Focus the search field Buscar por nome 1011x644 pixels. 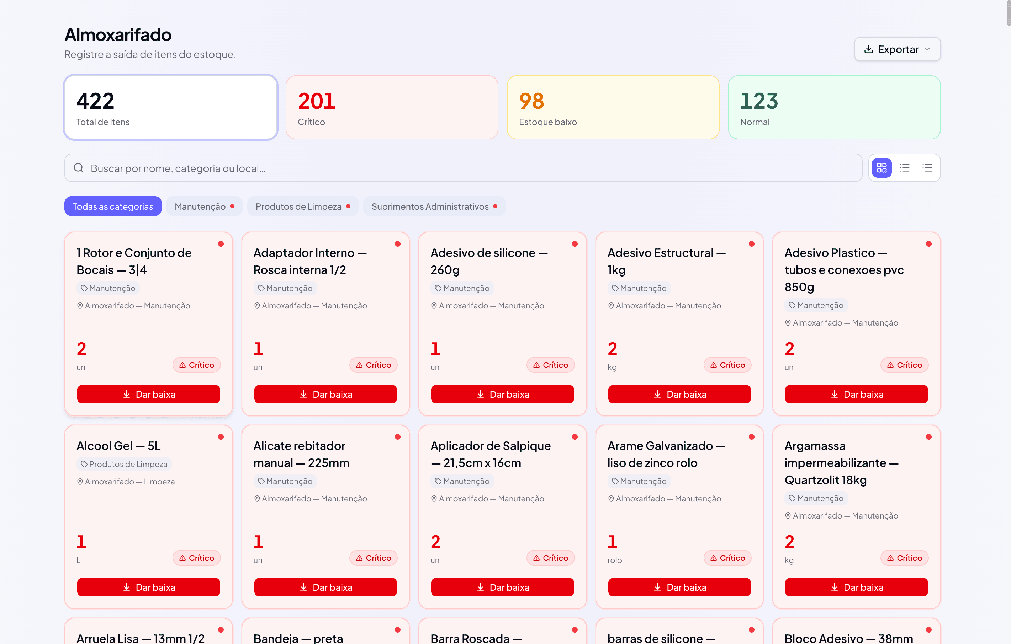pyautogui.click(x=463, y=168)
